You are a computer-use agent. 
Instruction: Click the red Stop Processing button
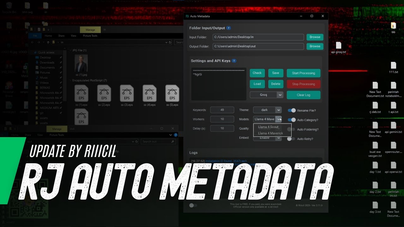(x=304, y=84)
